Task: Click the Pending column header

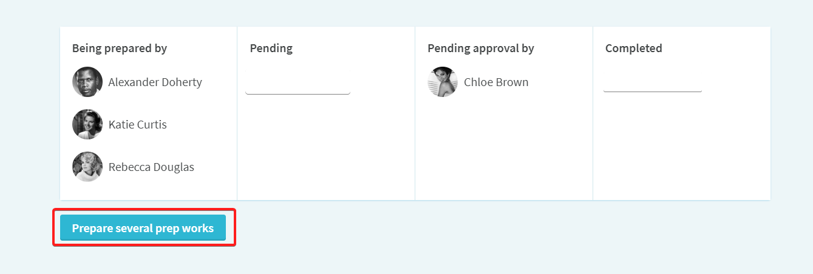Action: click(271, 48)
